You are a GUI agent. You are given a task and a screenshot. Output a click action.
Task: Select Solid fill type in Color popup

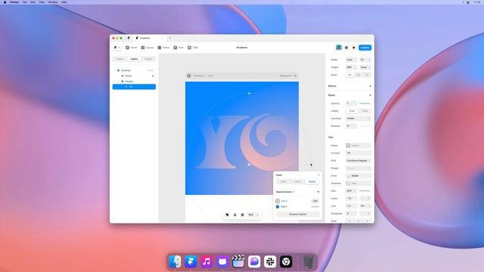[284, 181]
